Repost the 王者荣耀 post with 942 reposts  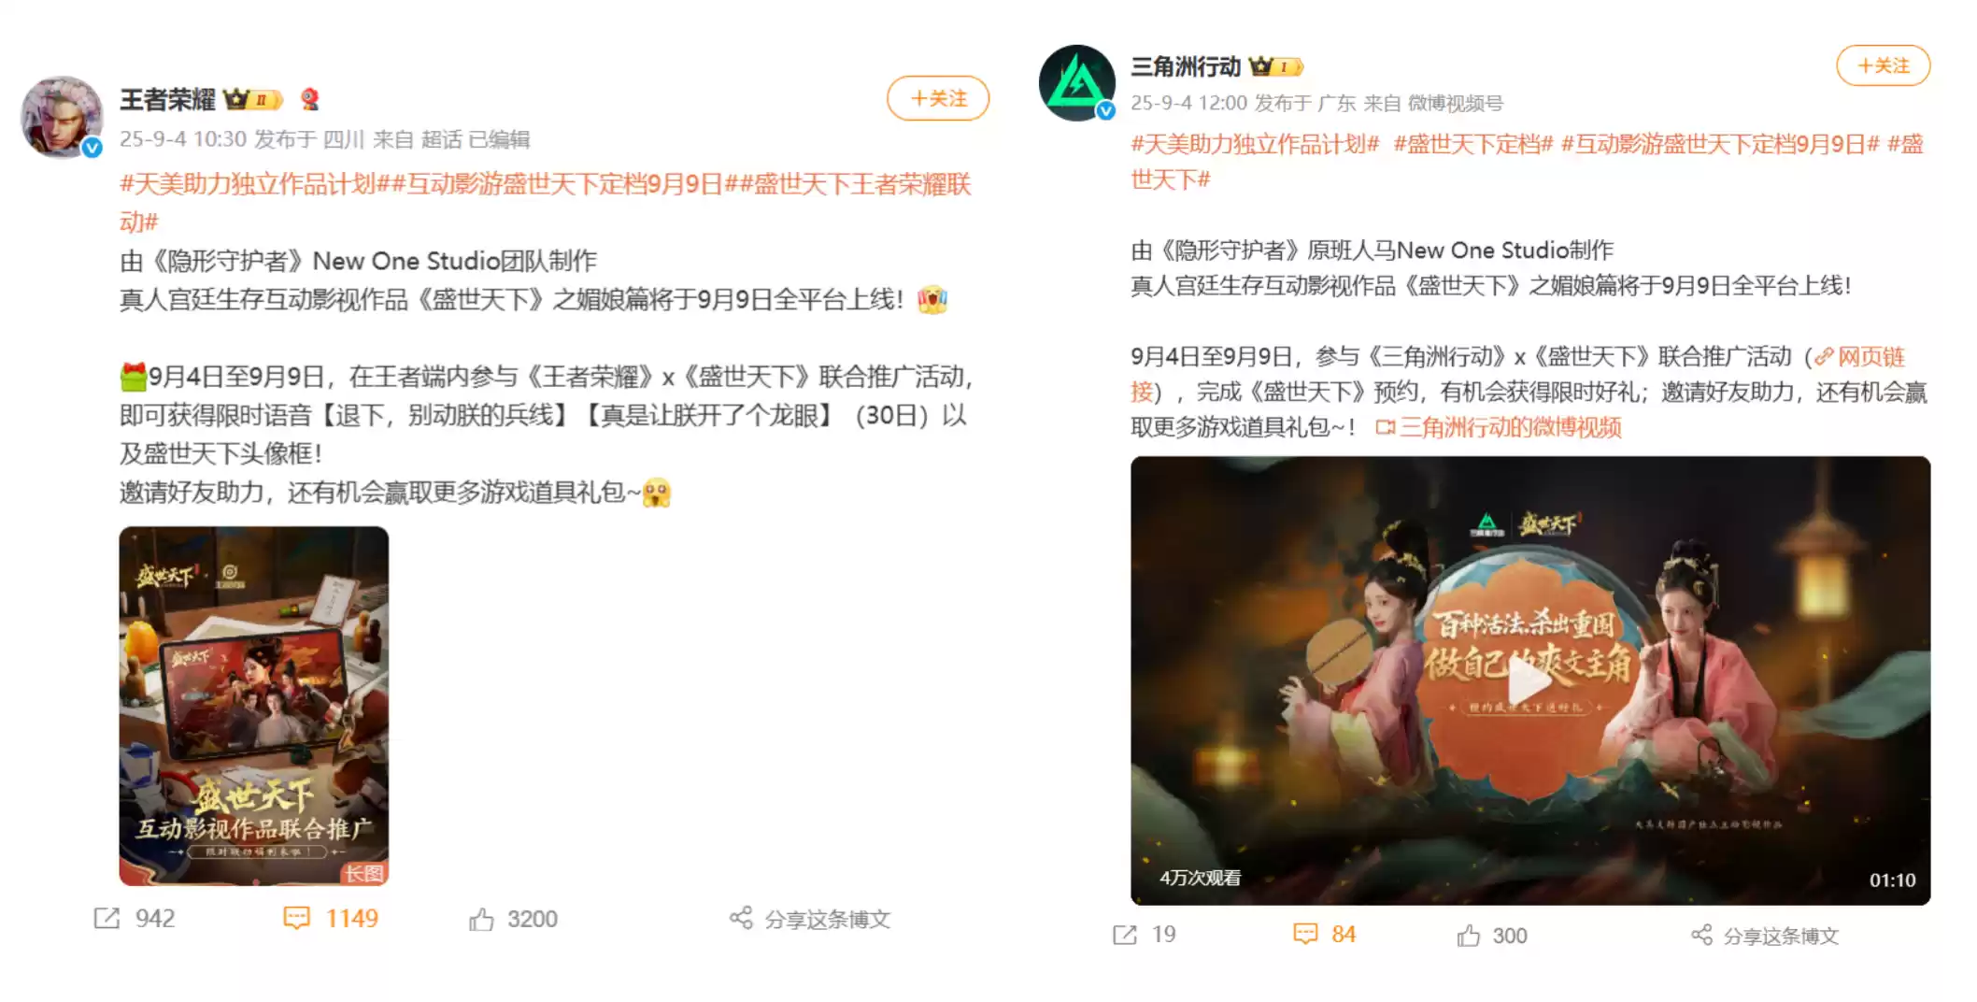coord(135,918)
